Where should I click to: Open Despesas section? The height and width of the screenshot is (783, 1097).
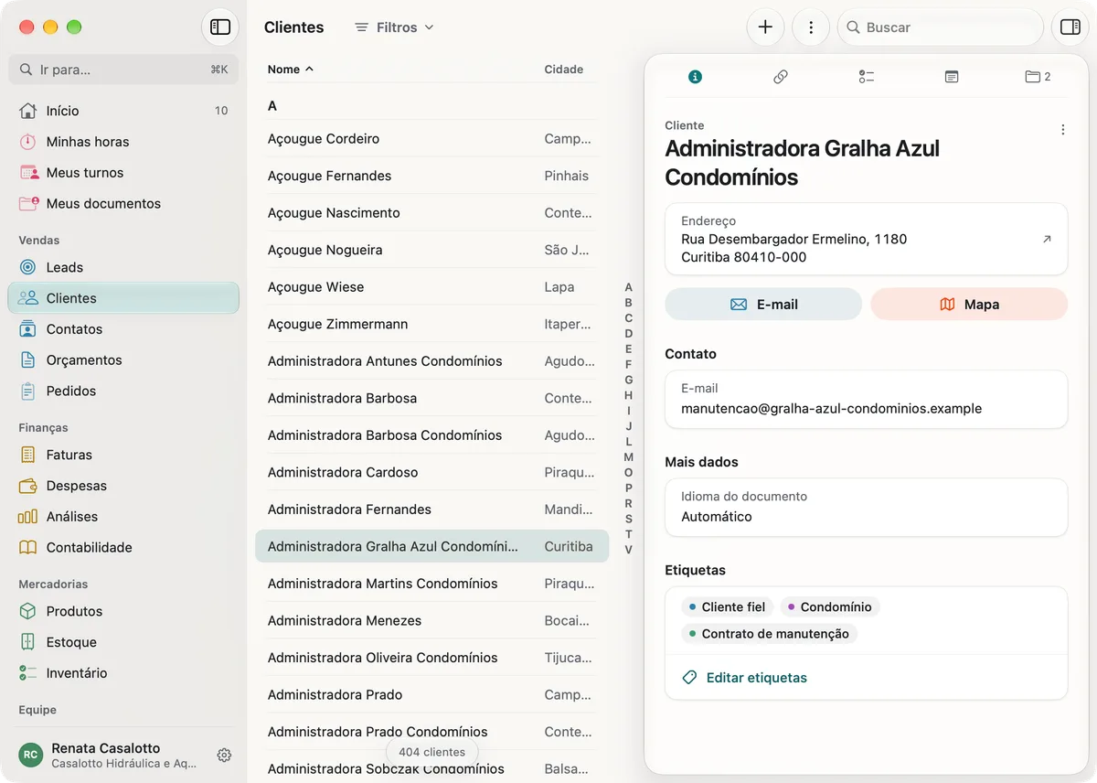[x=123, y=486]
